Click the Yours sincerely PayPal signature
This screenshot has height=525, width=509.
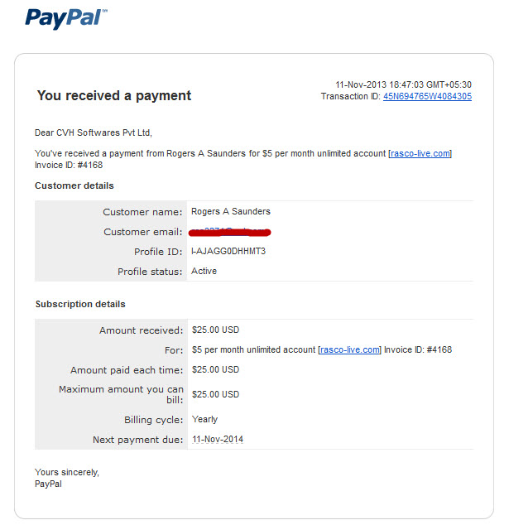click(67, 478)
